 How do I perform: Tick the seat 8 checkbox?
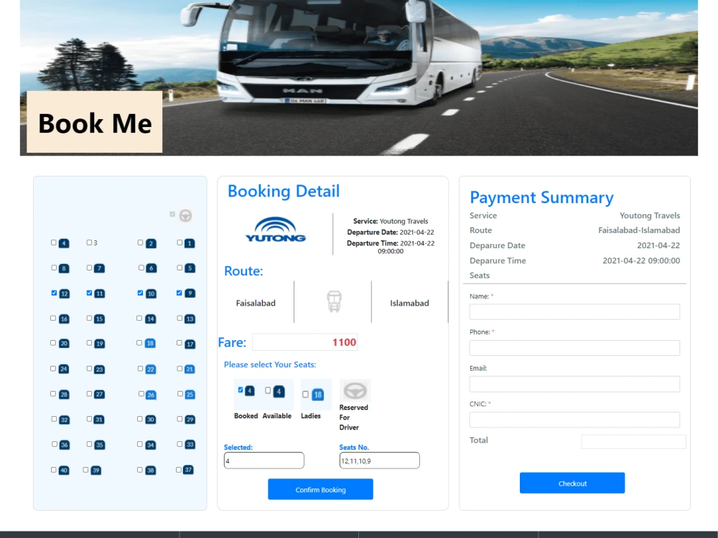[x=54, y=268]
